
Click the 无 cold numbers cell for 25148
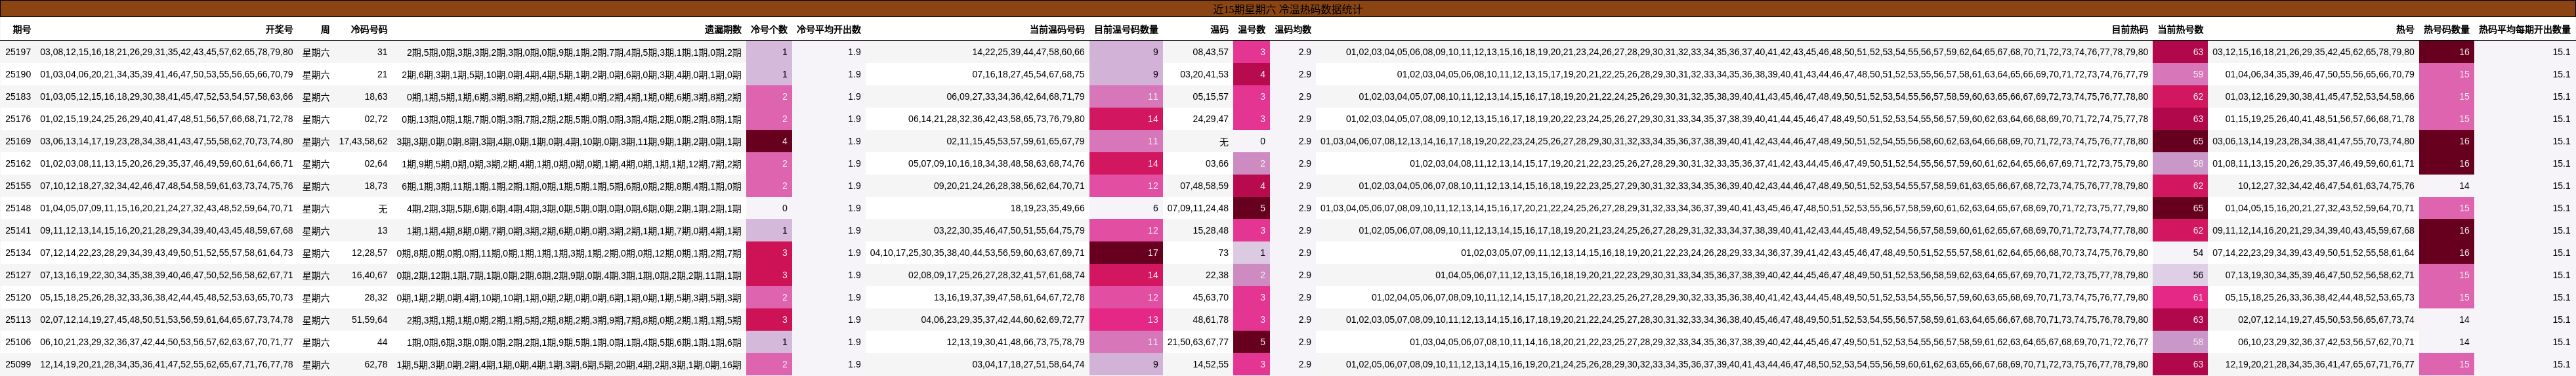pos(383,208)
